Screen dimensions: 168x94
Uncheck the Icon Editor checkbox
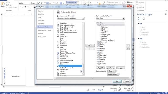coord(99,64)
